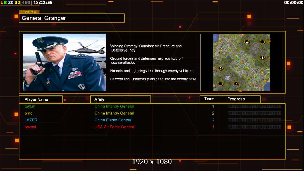Click the empty start slot right of position 4

(x=262, y=42)
